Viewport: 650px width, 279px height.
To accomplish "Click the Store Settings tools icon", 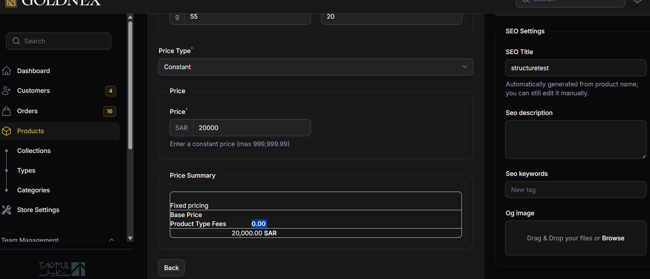I will (6, 210).
